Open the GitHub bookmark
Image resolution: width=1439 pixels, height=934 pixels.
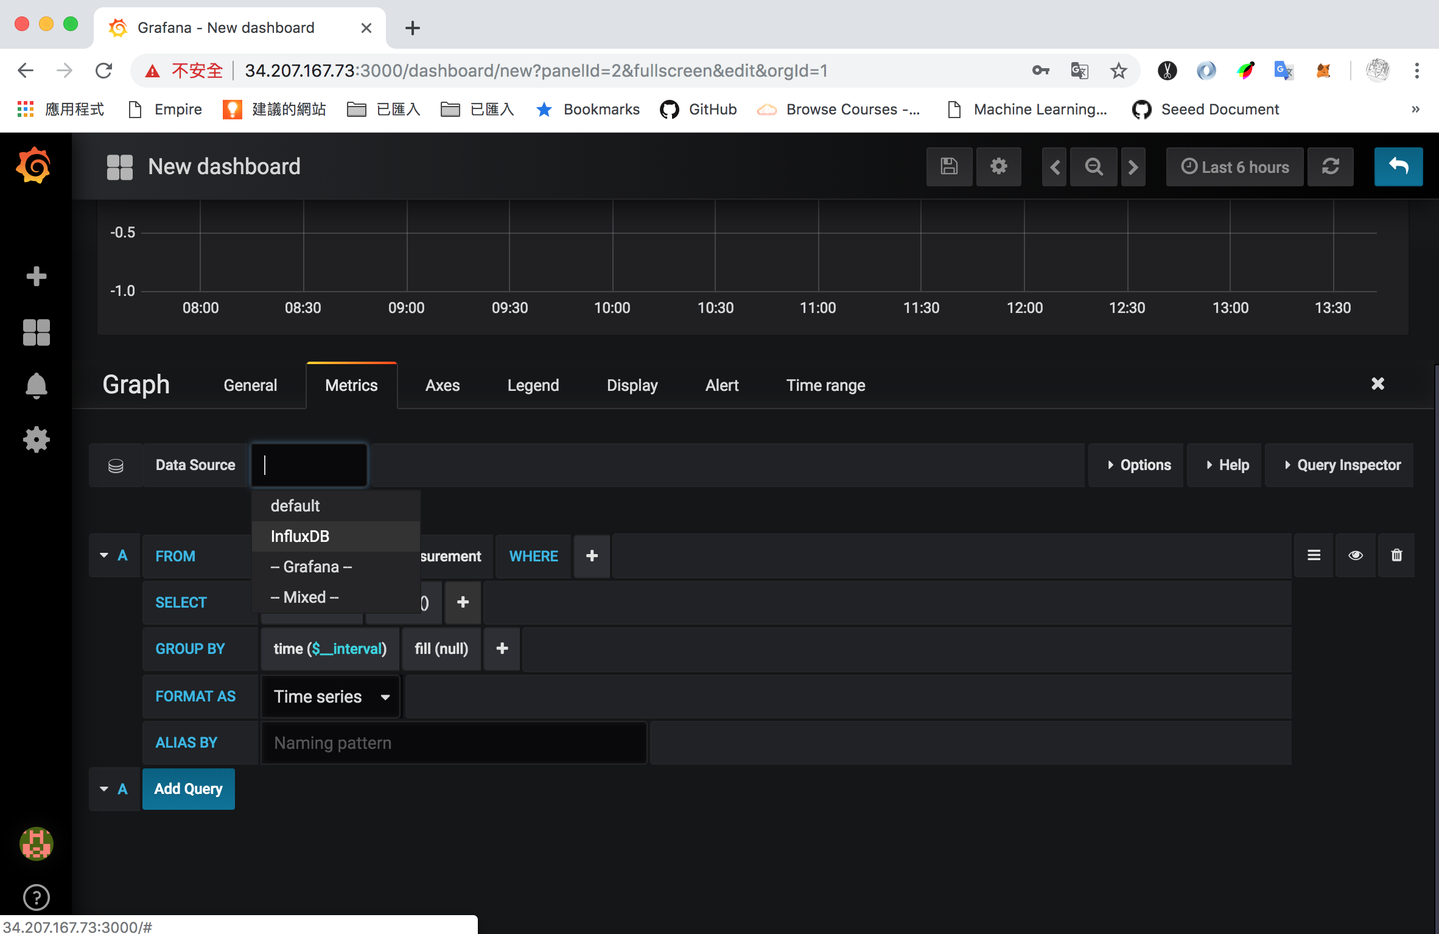(x=699, y=110)
